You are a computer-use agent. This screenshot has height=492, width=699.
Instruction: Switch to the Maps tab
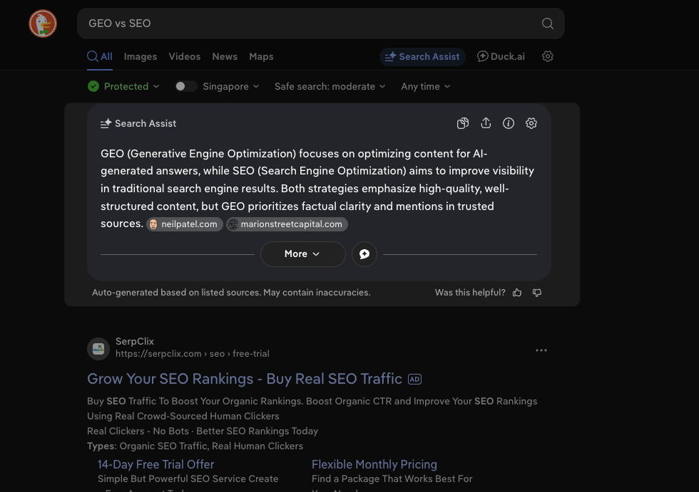[x=261, y=56]
